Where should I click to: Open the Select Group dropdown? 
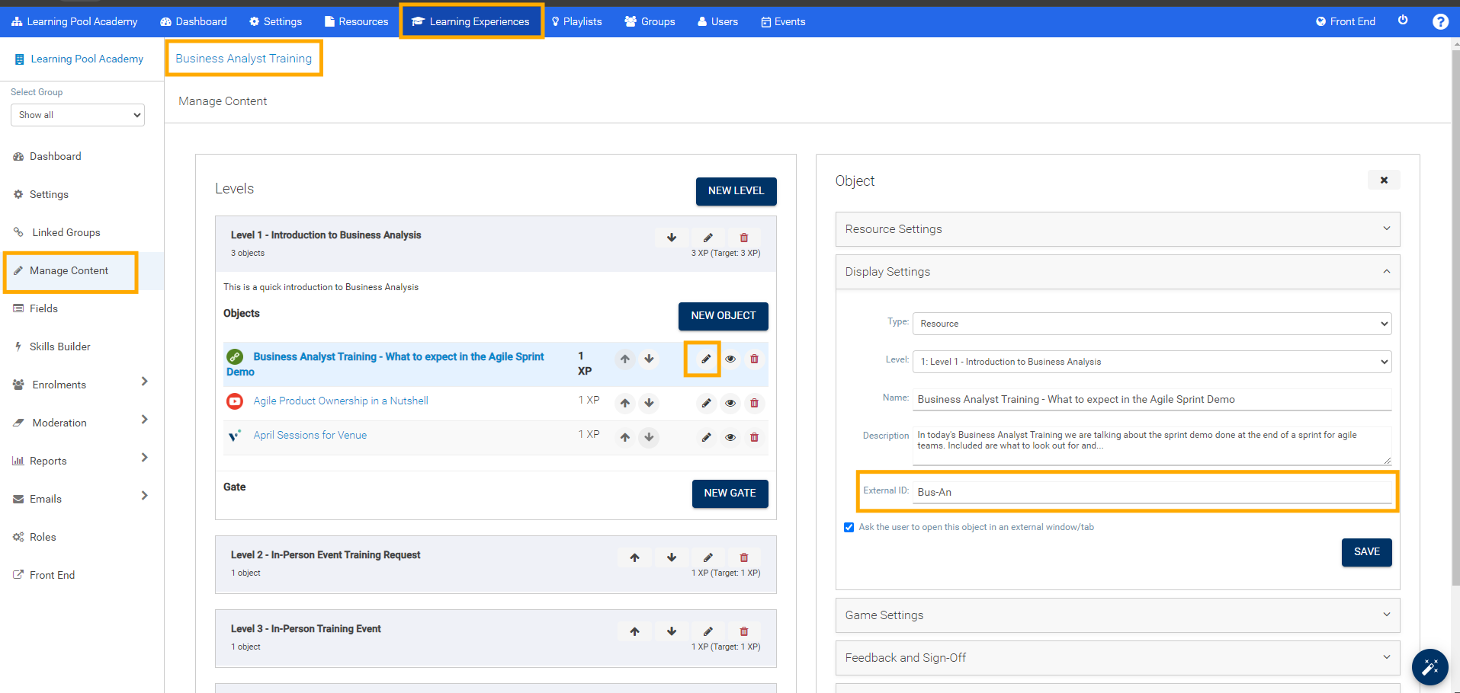tap(78, 115)
